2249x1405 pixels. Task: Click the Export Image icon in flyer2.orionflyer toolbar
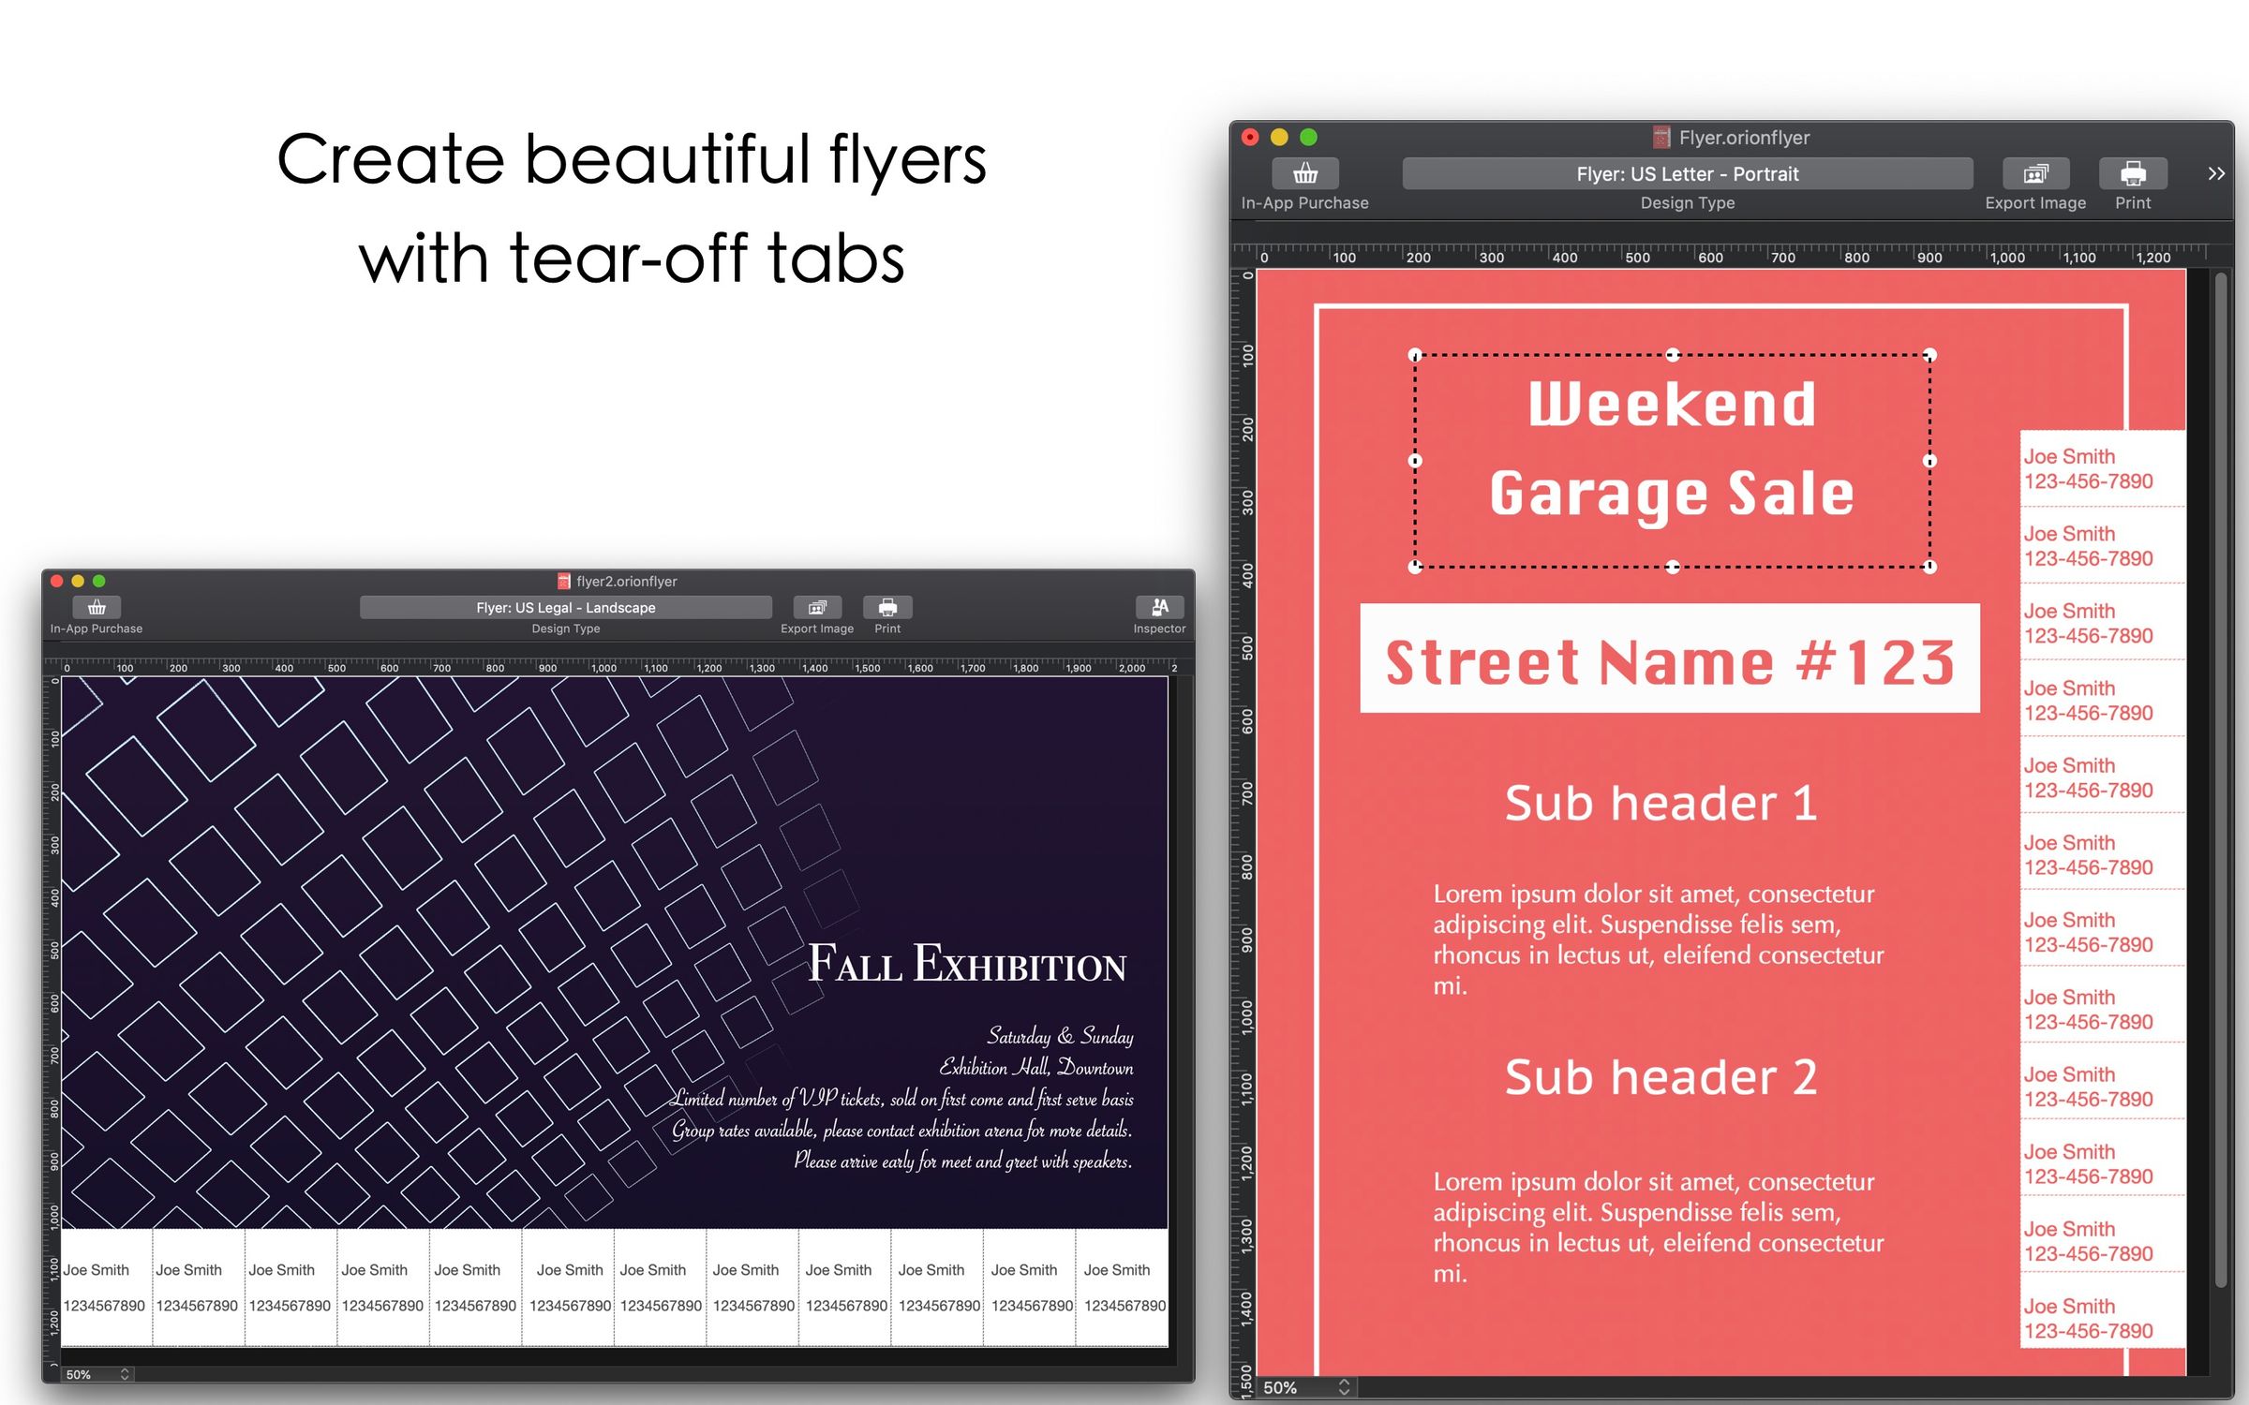(816, 607)
